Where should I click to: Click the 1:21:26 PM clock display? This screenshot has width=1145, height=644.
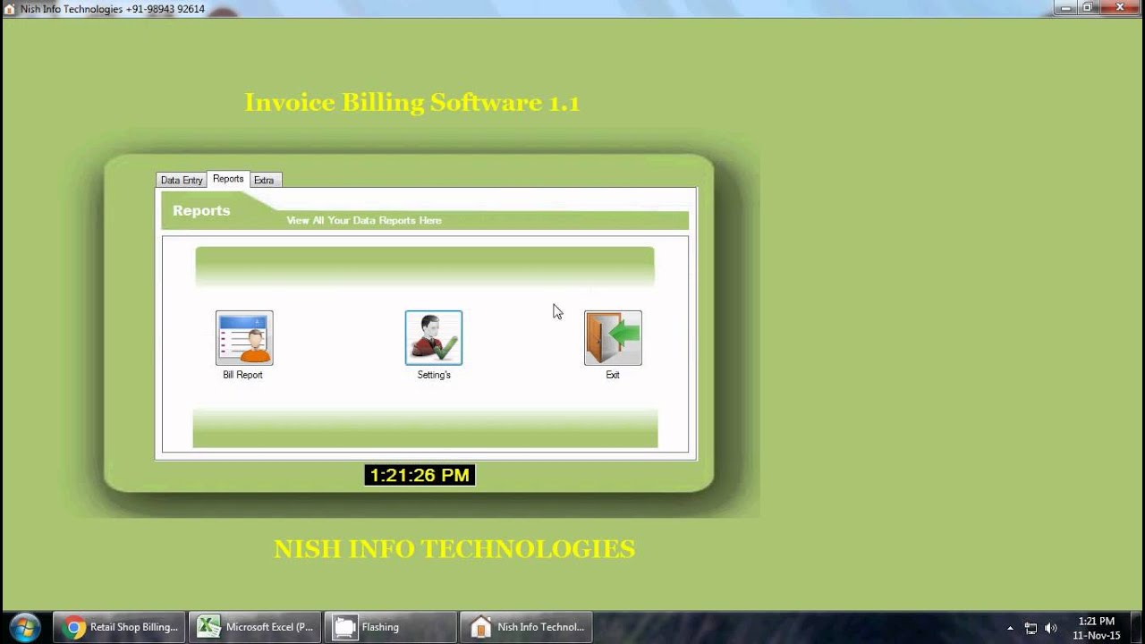point(420,475)
